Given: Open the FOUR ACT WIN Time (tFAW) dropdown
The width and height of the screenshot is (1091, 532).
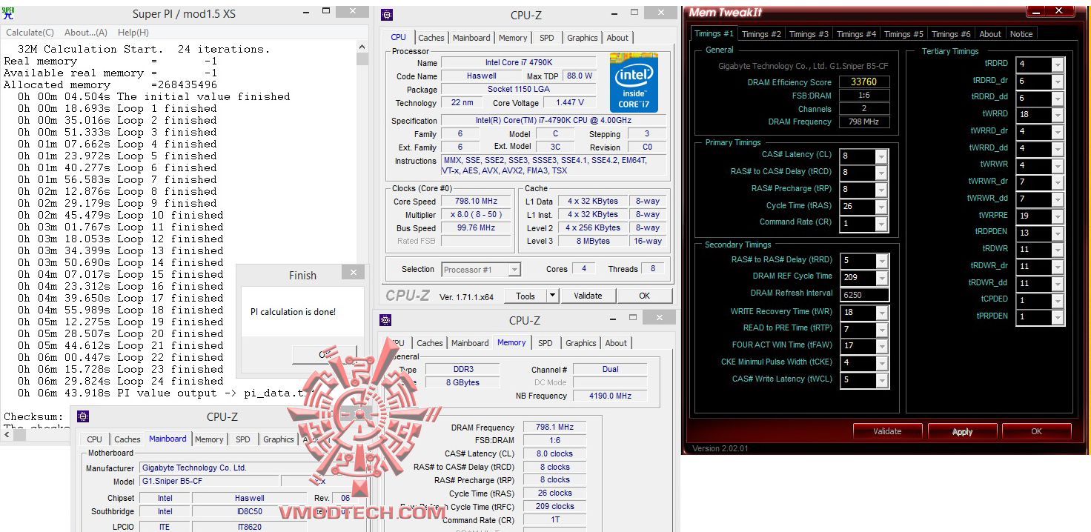Looking at the screenshot, I should [881, 347].
